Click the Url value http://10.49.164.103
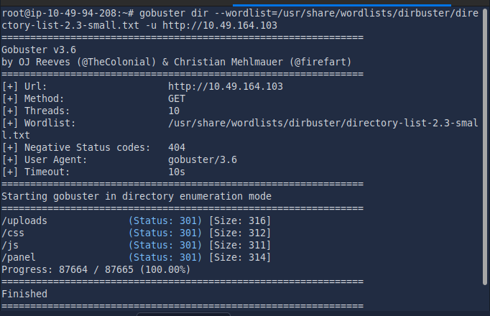Screen dimensions: 490x316 tap(225, 86)
